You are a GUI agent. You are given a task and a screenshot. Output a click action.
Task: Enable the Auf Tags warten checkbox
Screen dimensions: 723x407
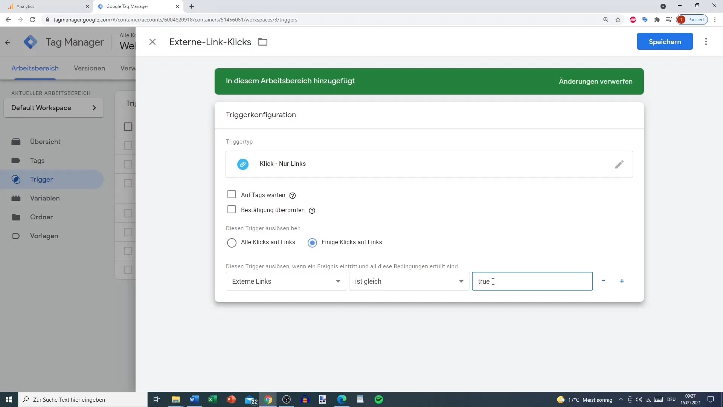click(x=232, y=194)
